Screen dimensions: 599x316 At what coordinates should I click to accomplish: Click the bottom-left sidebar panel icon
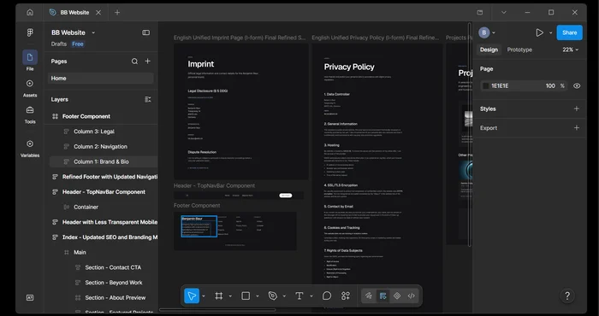pos(30,298)
